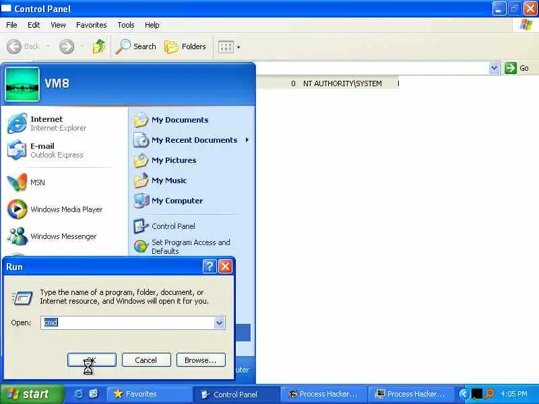
Task: Launch Windows Media Player
Action: pos(63,209)
